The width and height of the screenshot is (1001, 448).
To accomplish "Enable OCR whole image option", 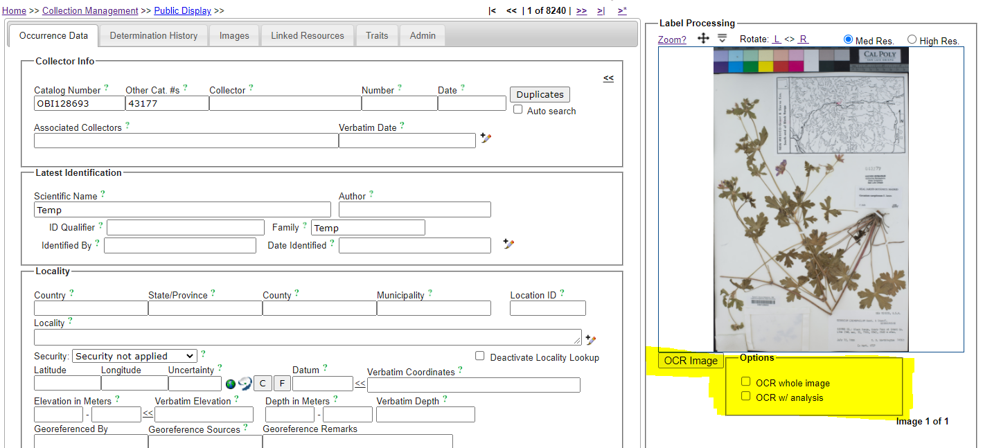I will pos(746,382).
